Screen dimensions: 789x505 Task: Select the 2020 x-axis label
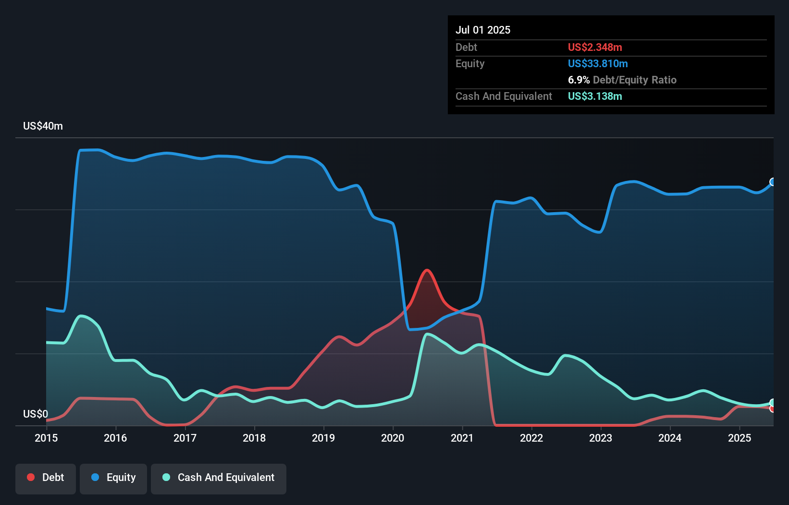[393, 438]
